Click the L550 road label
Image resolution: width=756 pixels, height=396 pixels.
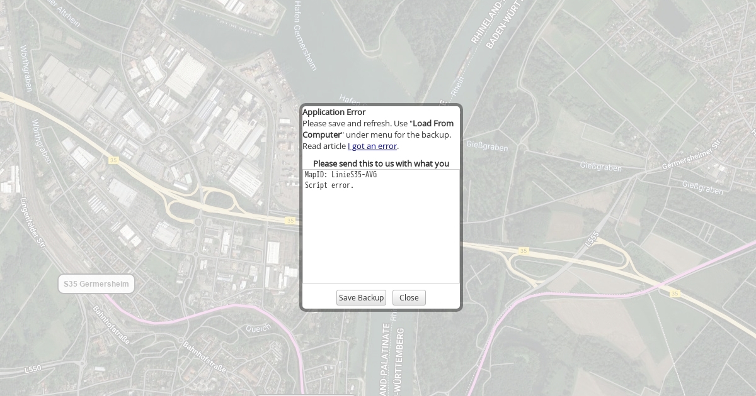coord(33,369)
